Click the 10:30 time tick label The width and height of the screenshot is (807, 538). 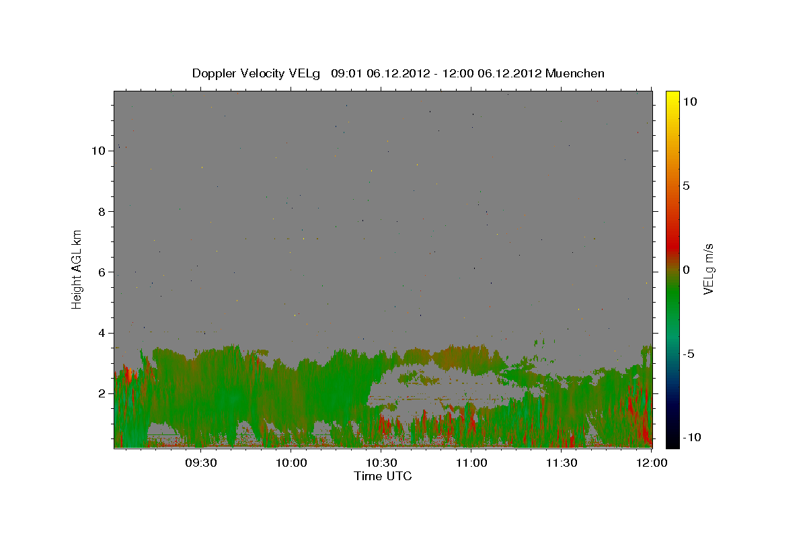(x=381, y=463)
